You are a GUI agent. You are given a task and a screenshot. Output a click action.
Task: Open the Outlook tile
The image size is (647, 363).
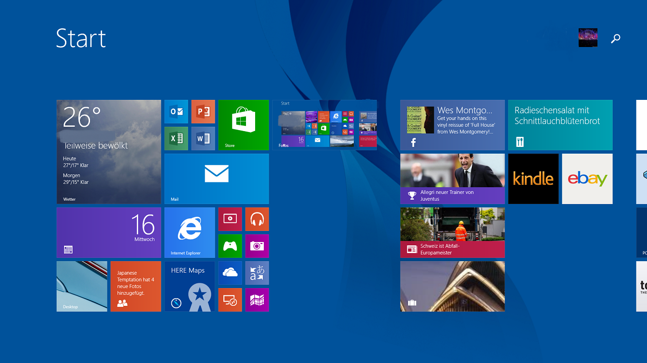pyautogui.click(x=176, y=112)
